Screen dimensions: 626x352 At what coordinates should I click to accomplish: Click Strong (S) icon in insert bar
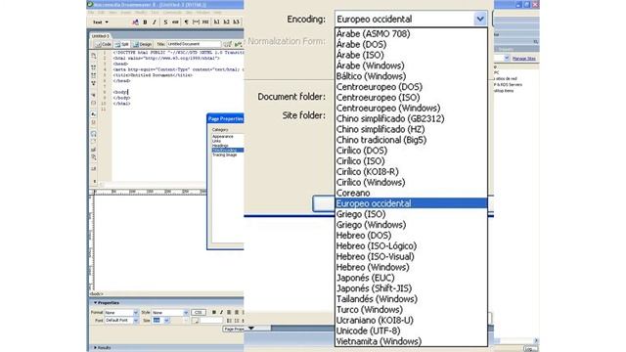point(165,22)
